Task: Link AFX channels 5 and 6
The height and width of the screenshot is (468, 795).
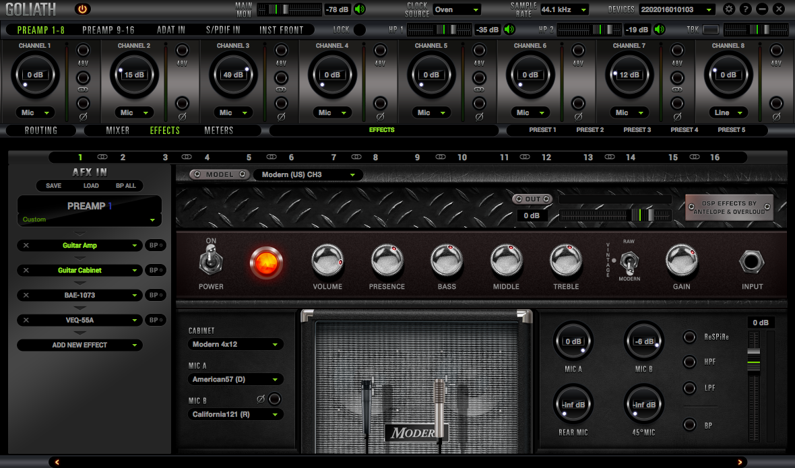Action: [272, 157]
